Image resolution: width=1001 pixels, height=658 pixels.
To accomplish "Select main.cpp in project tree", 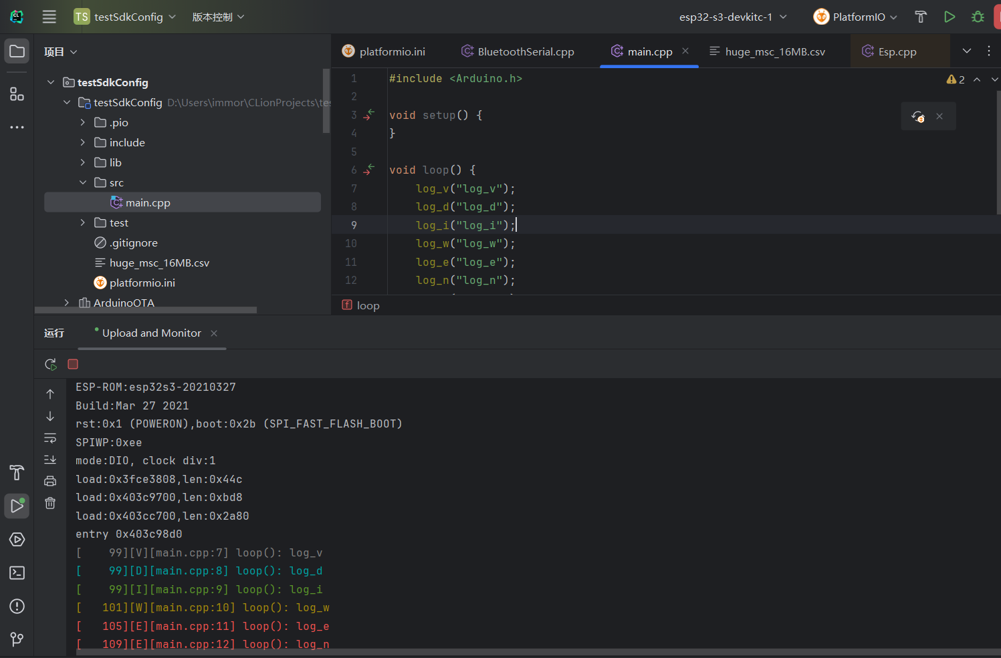I will pyautogui.click(x=183, y=202).
